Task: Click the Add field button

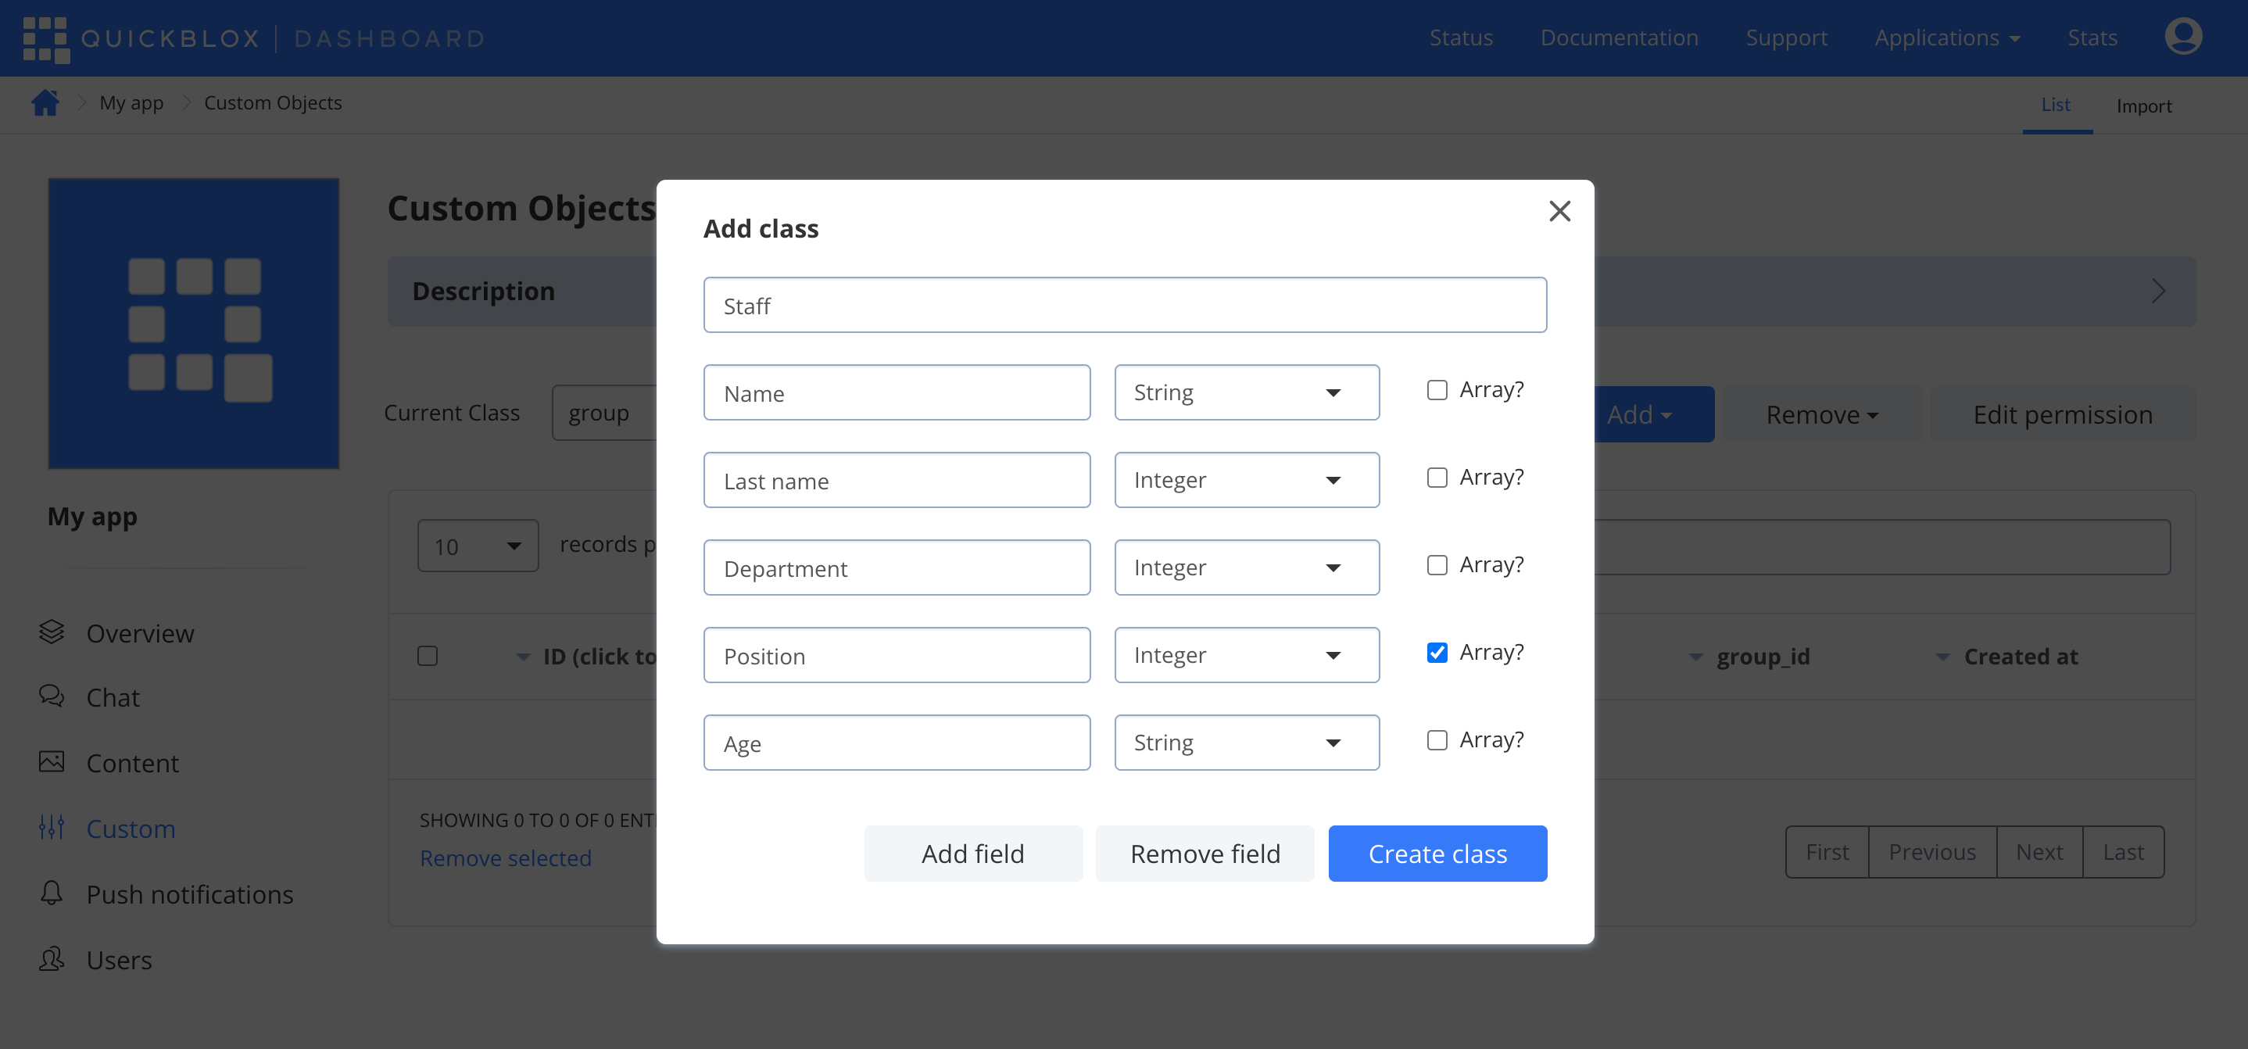Action: (x=972, y=854)
